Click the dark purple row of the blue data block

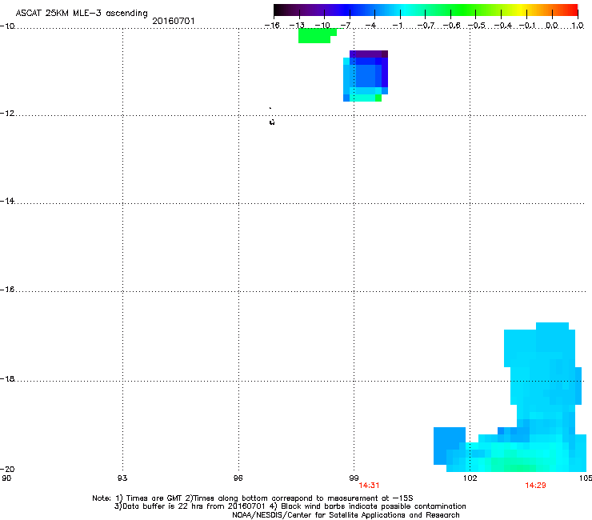pos(369,54)
